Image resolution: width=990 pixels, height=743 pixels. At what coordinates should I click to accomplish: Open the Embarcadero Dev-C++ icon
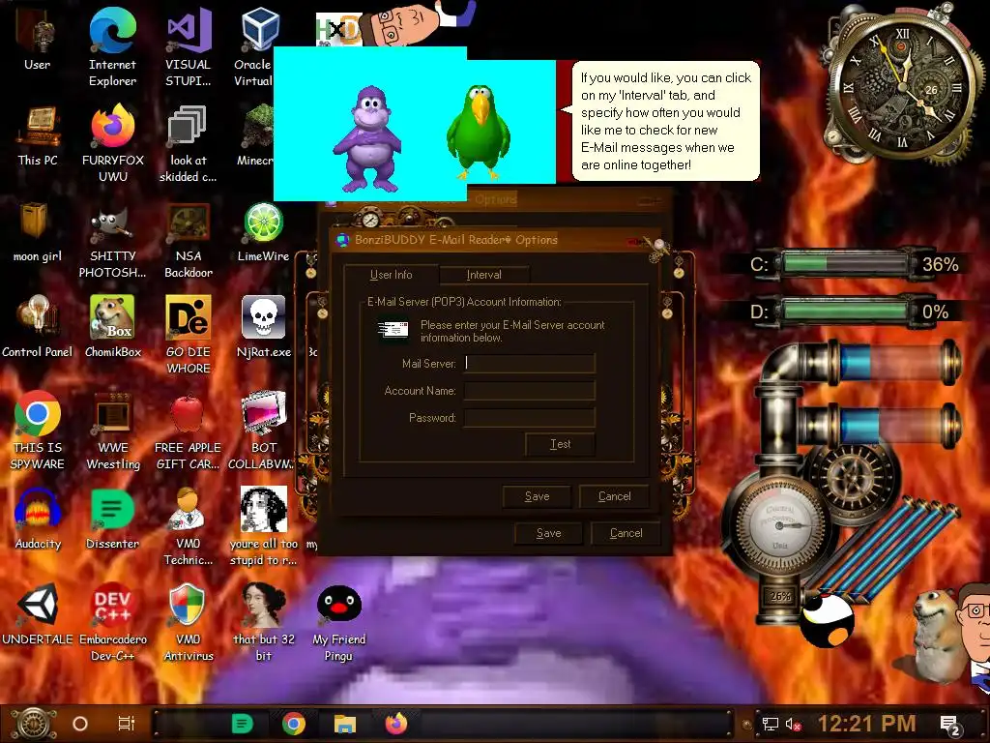[113, 623]
